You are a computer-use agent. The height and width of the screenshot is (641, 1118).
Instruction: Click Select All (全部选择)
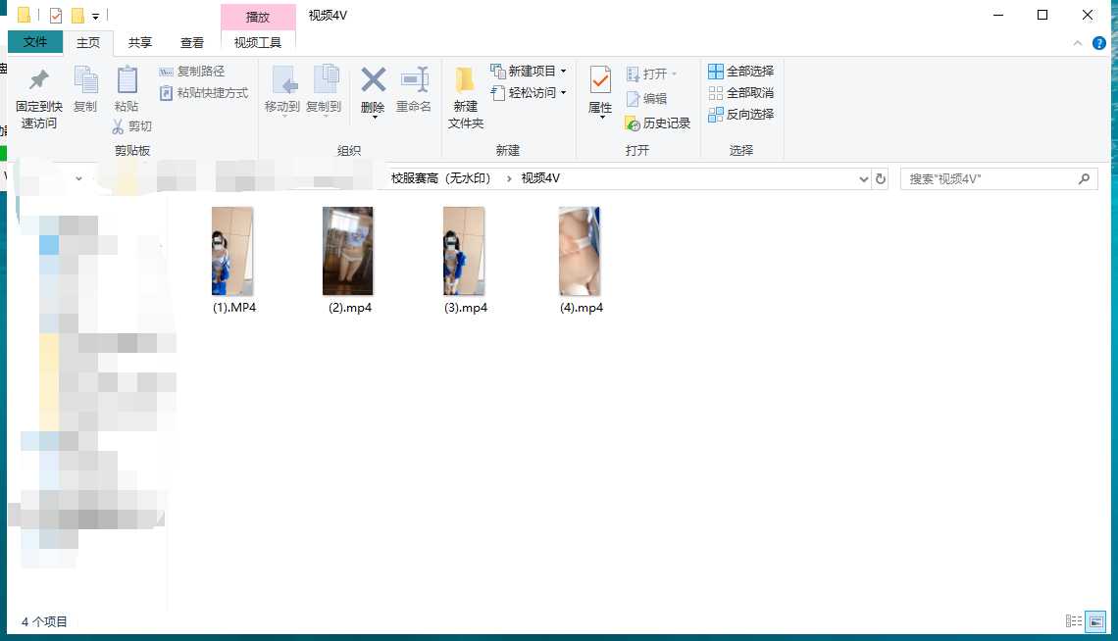[x=740, y=72]
